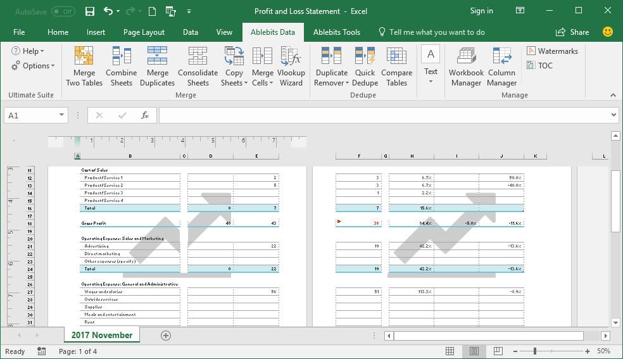Launch the Combine Sheets wizard
The height and width of the screenshot is (359, 623).
[121, 66]
